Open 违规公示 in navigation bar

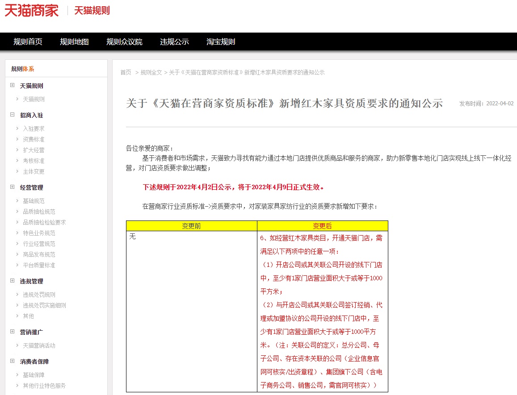pyautogui.click(x=174, y=42)
